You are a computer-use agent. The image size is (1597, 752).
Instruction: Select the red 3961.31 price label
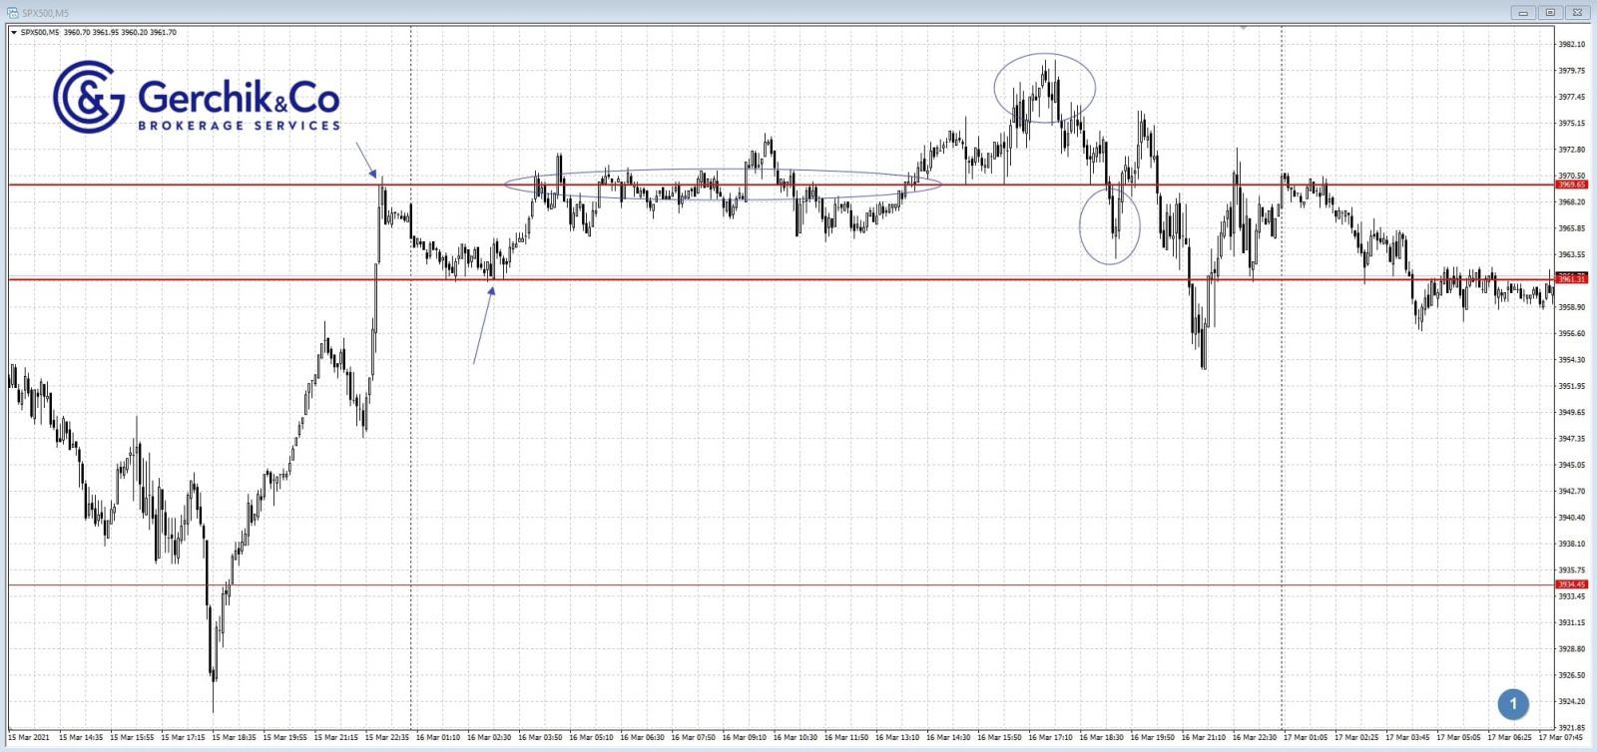[1571, 279]
